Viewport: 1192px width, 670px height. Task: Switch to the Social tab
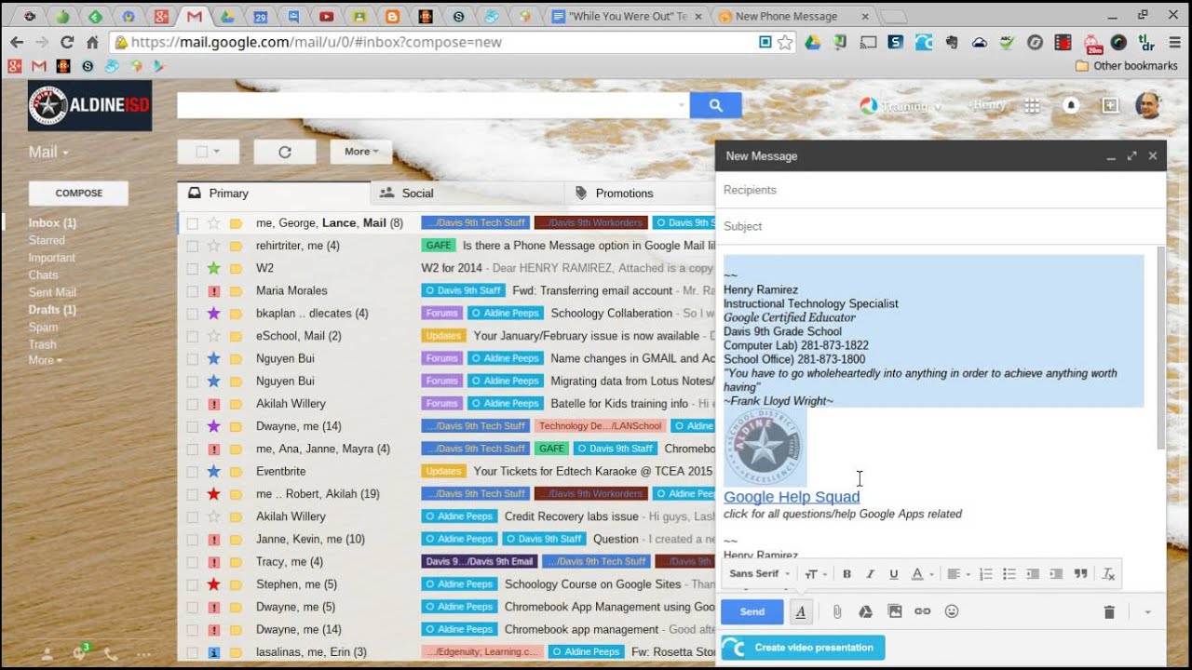click(x=467, y=193)
